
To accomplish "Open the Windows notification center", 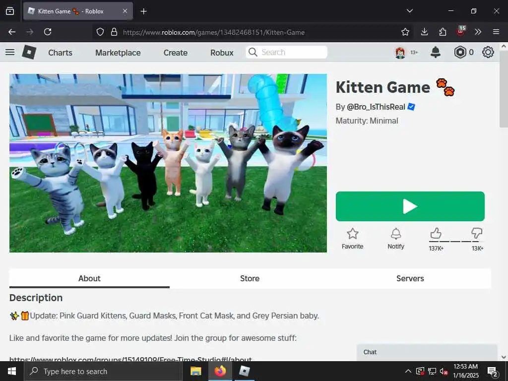I will 493,371.
